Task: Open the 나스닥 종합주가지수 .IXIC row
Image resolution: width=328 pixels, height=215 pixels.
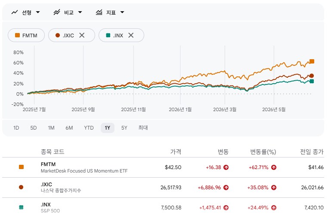Action: (163, 188)
